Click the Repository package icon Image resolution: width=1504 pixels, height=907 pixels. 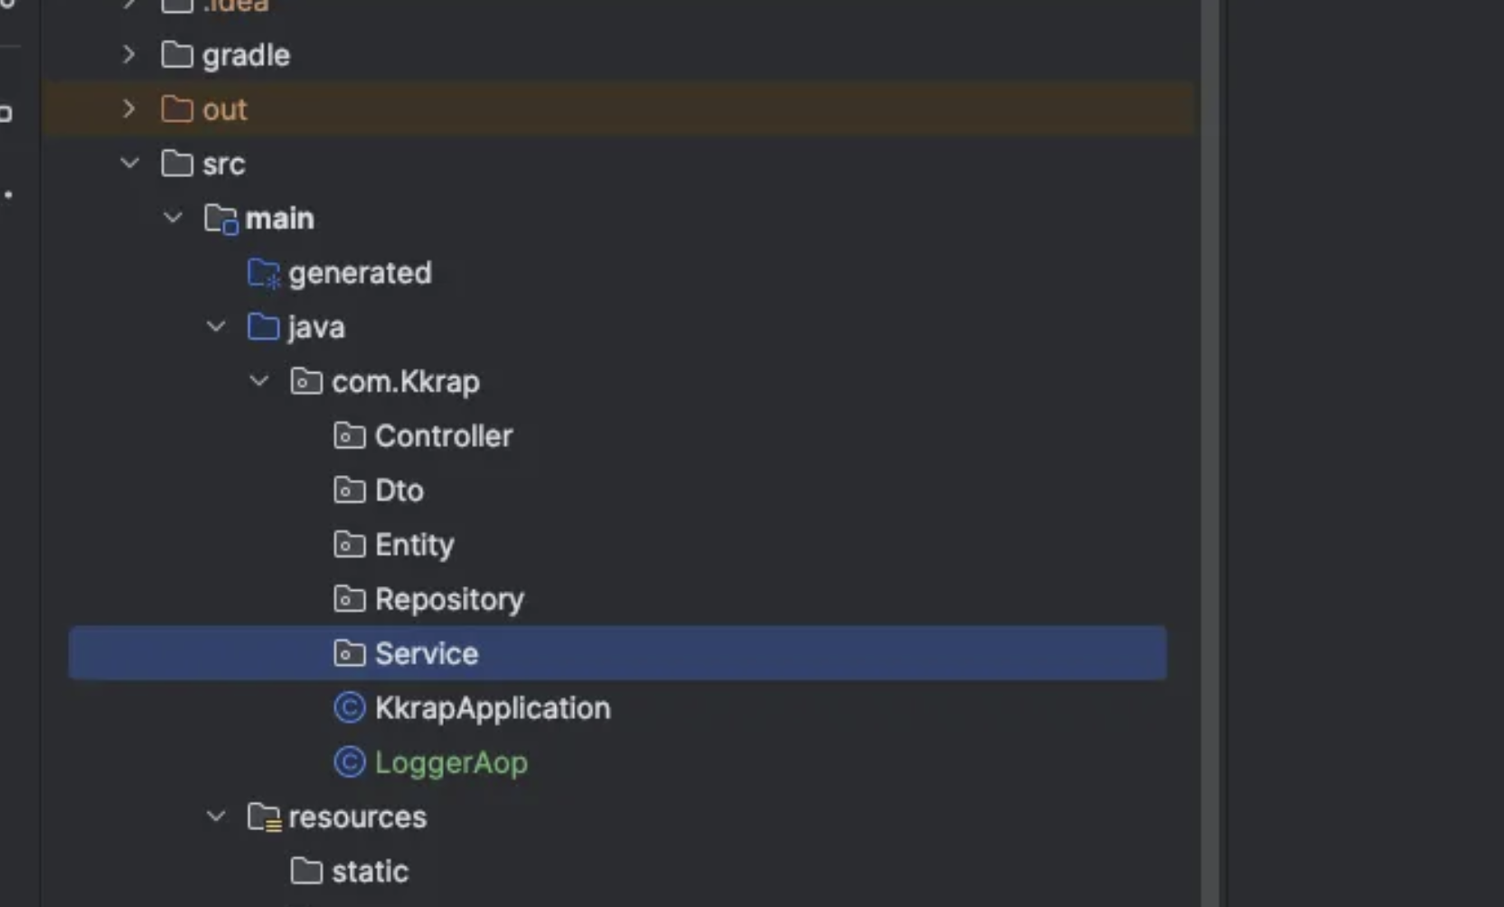pyautogui.click(x=350, y=598)
